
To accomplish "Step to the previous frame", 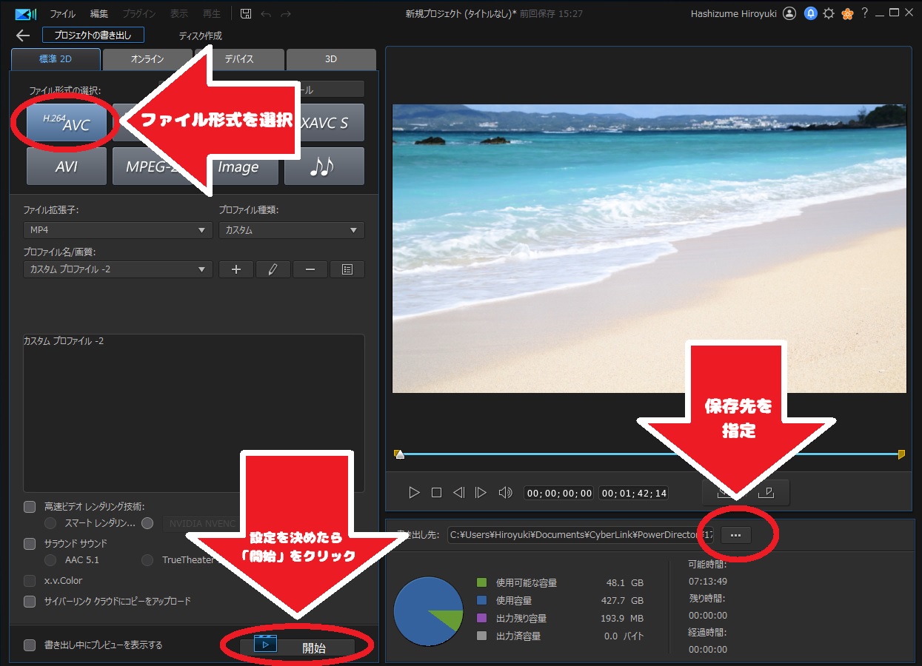I will (x=459, y=492).
